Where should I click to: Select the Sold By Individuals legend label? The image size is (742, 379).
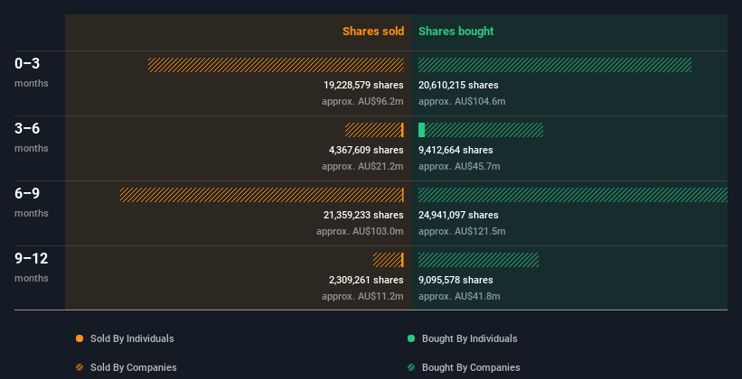(x=132, y=338)
